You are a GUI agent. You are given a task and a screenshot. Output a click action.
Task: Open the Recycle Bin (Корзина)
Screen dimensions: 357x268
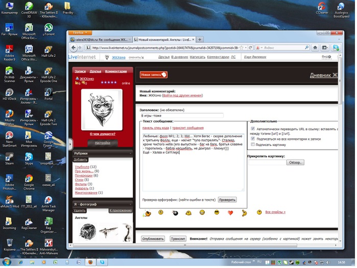[x=9, y=245]
